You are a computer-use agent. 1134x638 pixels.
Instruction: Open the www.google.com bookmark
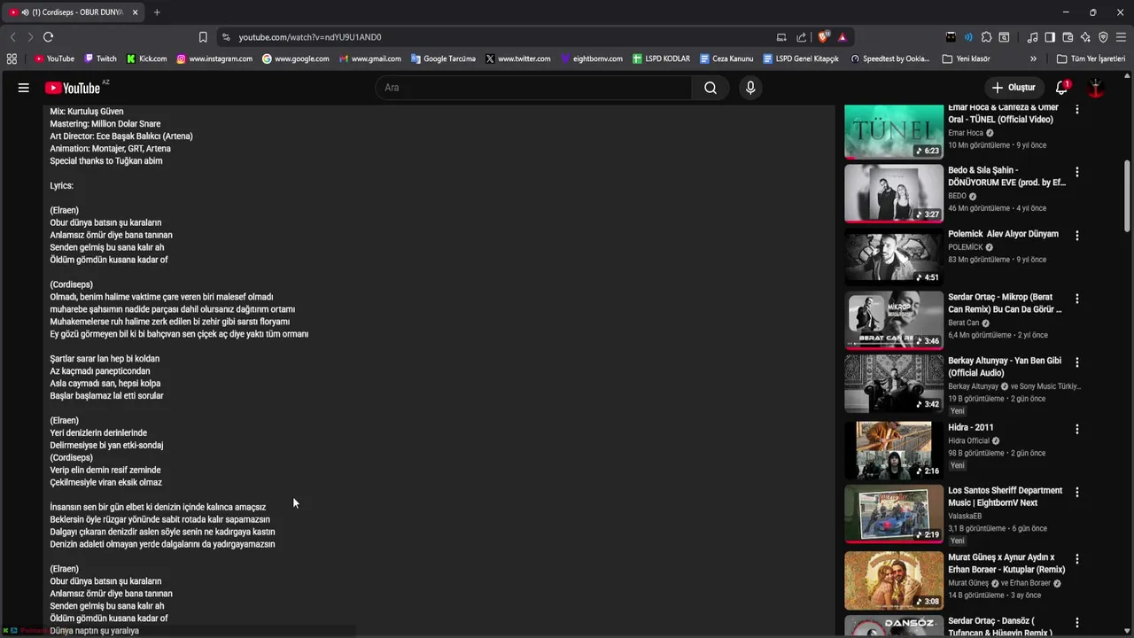point(295,58)
